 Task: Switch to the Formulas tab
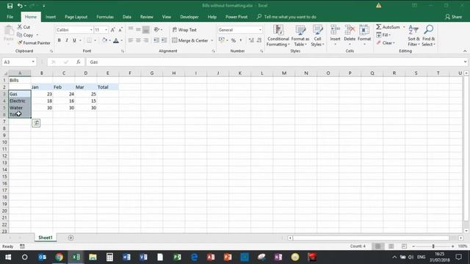point(105,17)
